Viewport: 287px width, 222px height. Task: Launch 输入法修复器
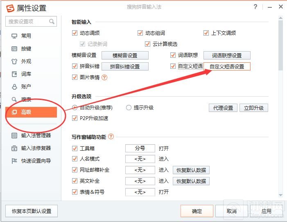[x=31, y=148]
